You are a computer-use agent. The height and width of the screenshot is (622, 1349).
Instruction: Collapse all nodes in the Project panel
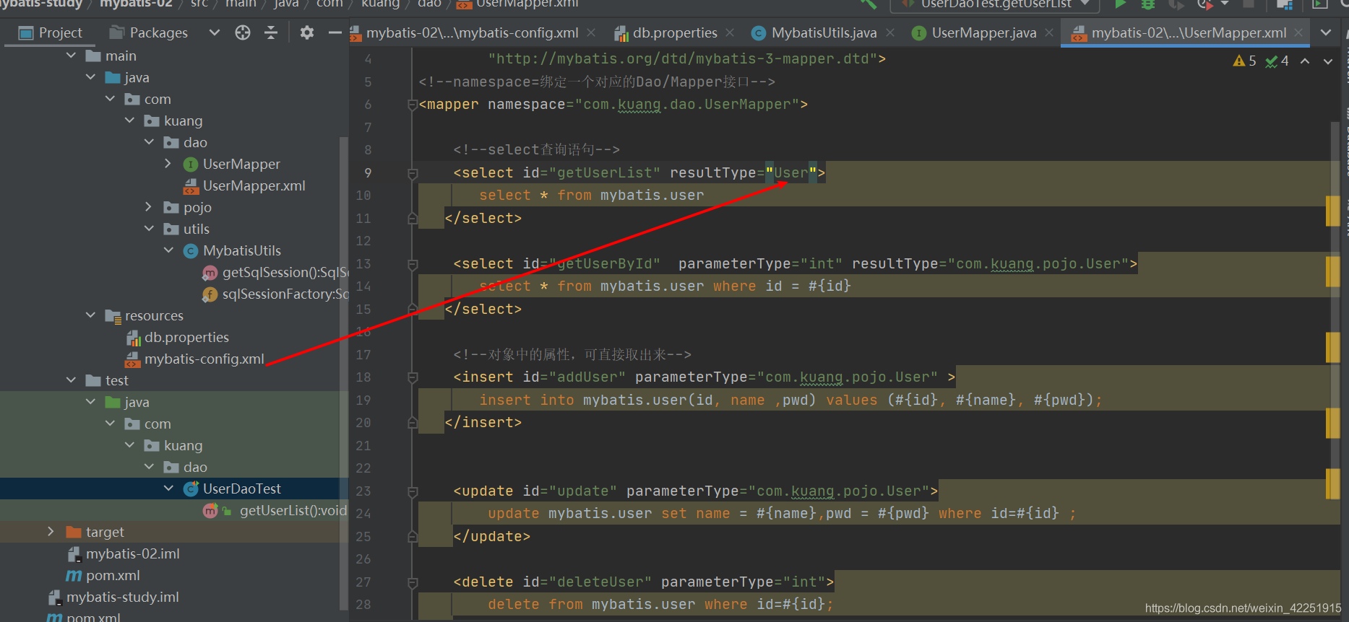point(271,32)
